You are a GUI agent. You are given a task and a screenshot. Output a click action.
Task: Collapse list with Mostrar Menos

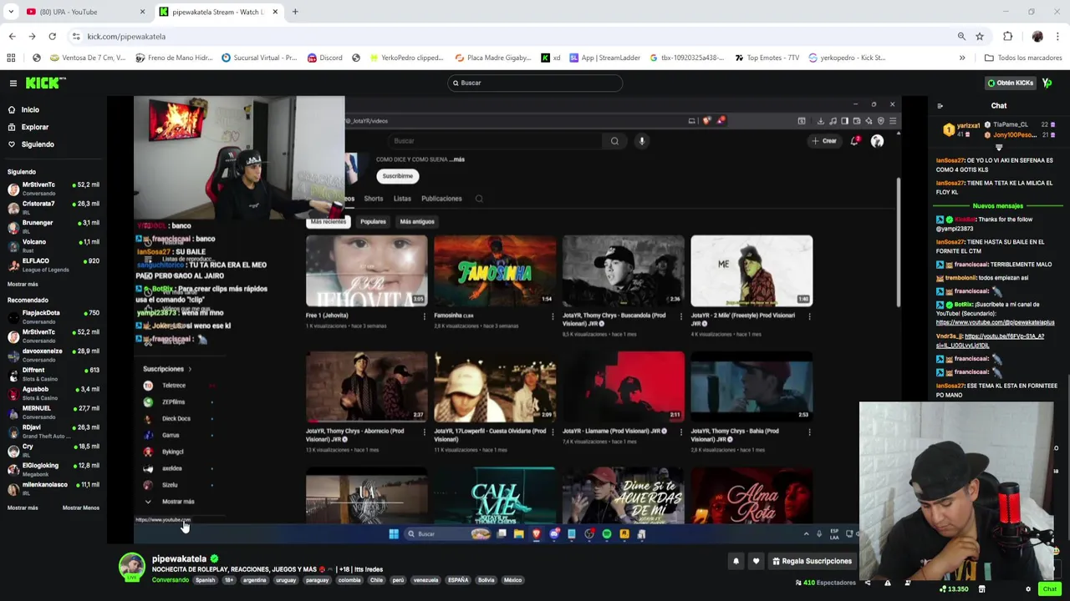pos(81,508)
